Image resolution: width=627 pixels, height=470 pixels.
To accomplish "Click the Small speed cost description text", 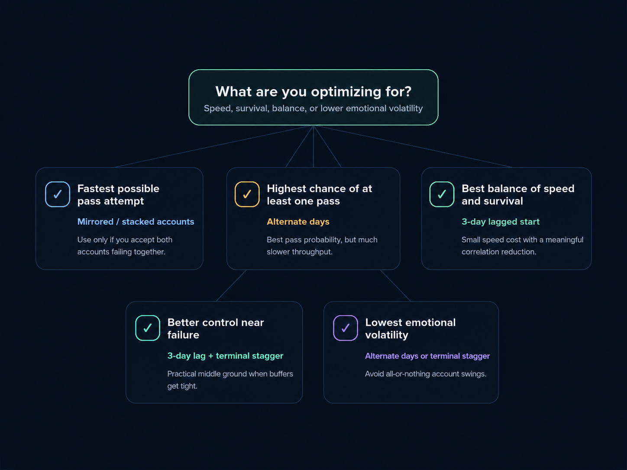I will [x=522, y=246].
